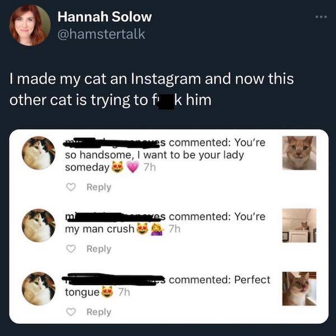Reply to the "my man crush" comment
Screen dimensions: 336x336
pos(99,249)
